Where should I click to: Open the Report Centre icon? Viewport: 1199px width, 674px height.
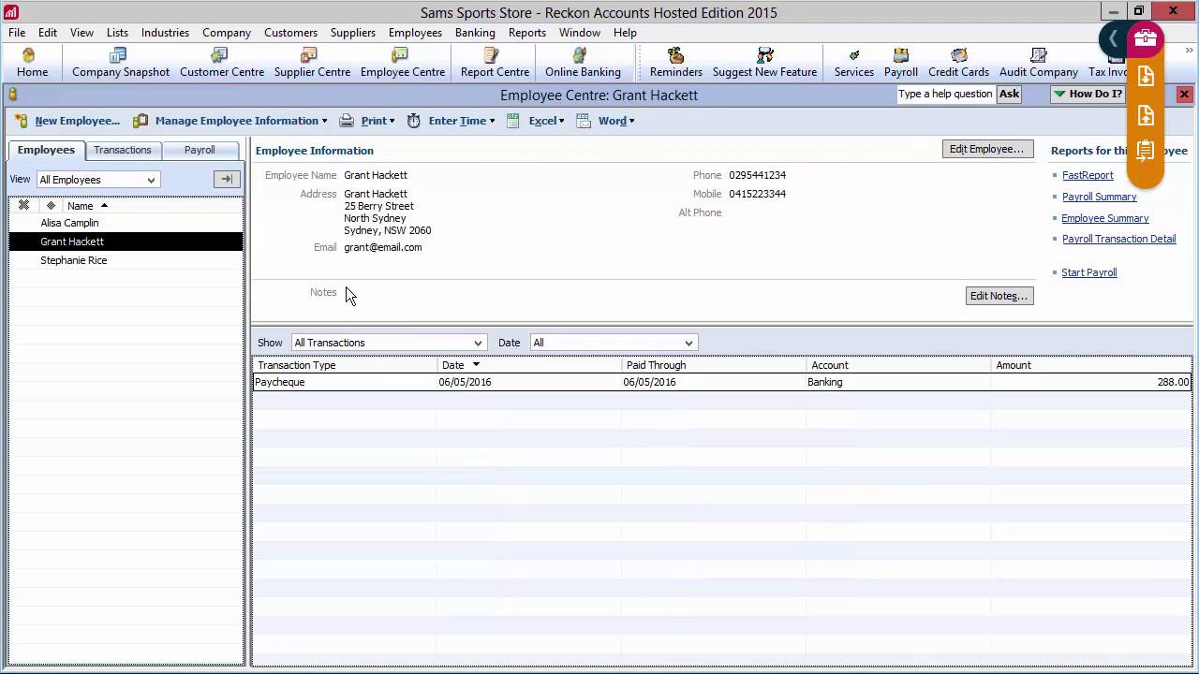[495, 63]
